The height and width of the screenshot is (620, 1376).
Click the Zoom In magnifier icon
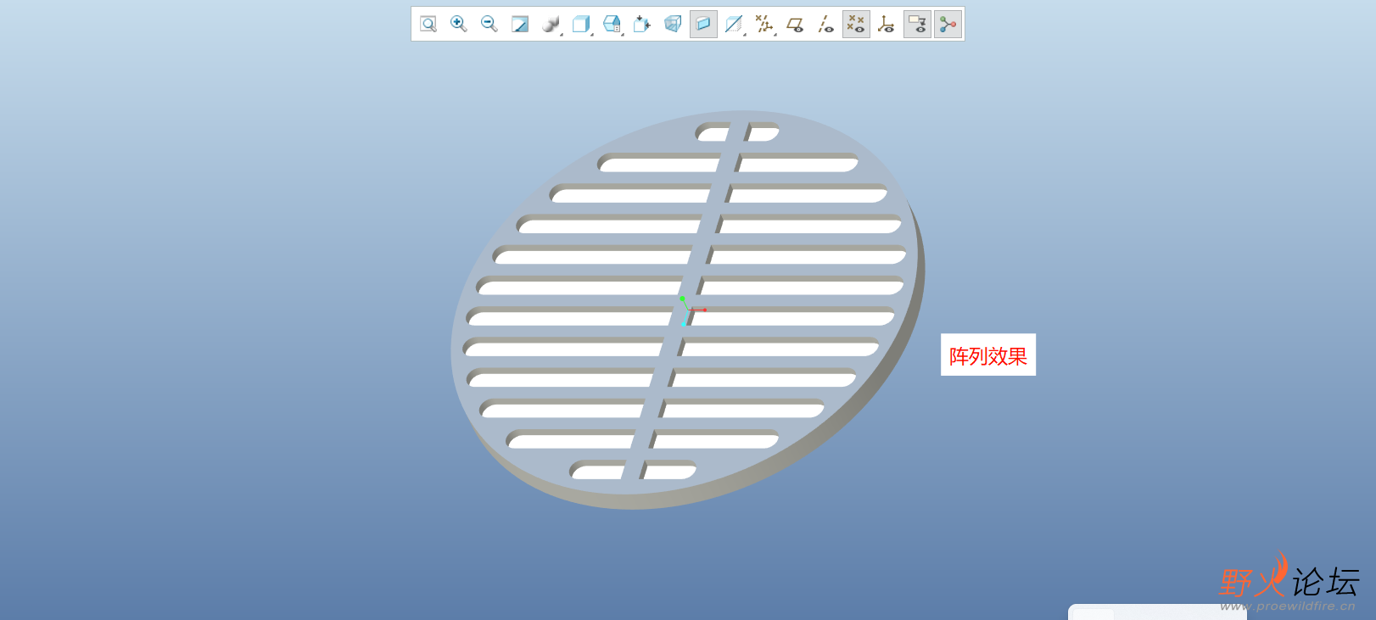(x=459, y=24)
